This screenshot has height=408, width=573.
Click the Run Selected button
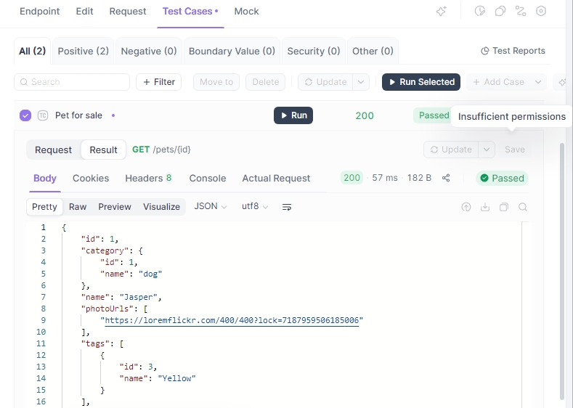421,82
